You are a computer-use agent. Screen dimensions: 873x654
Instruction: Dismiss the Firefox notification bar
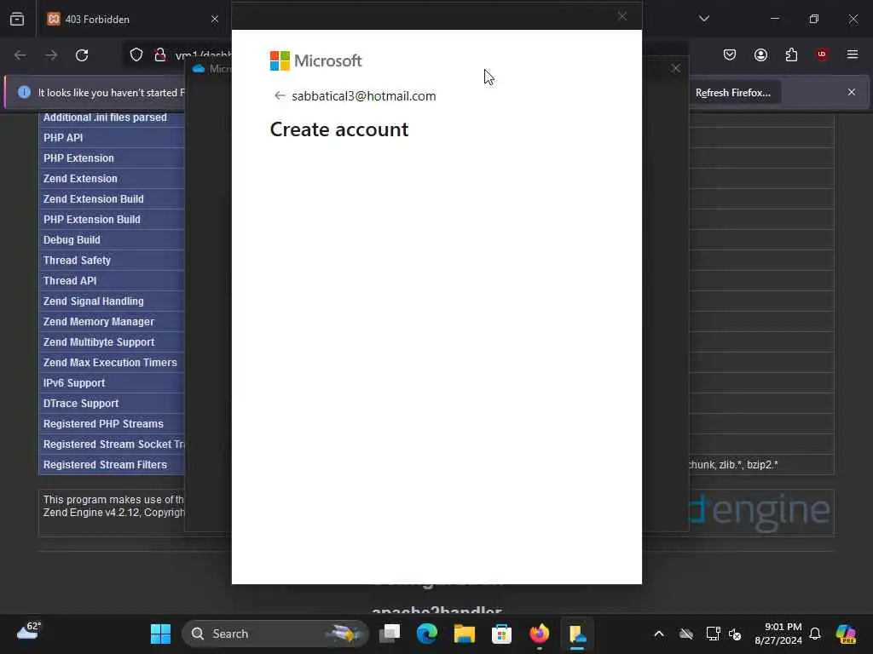(852, 92)
